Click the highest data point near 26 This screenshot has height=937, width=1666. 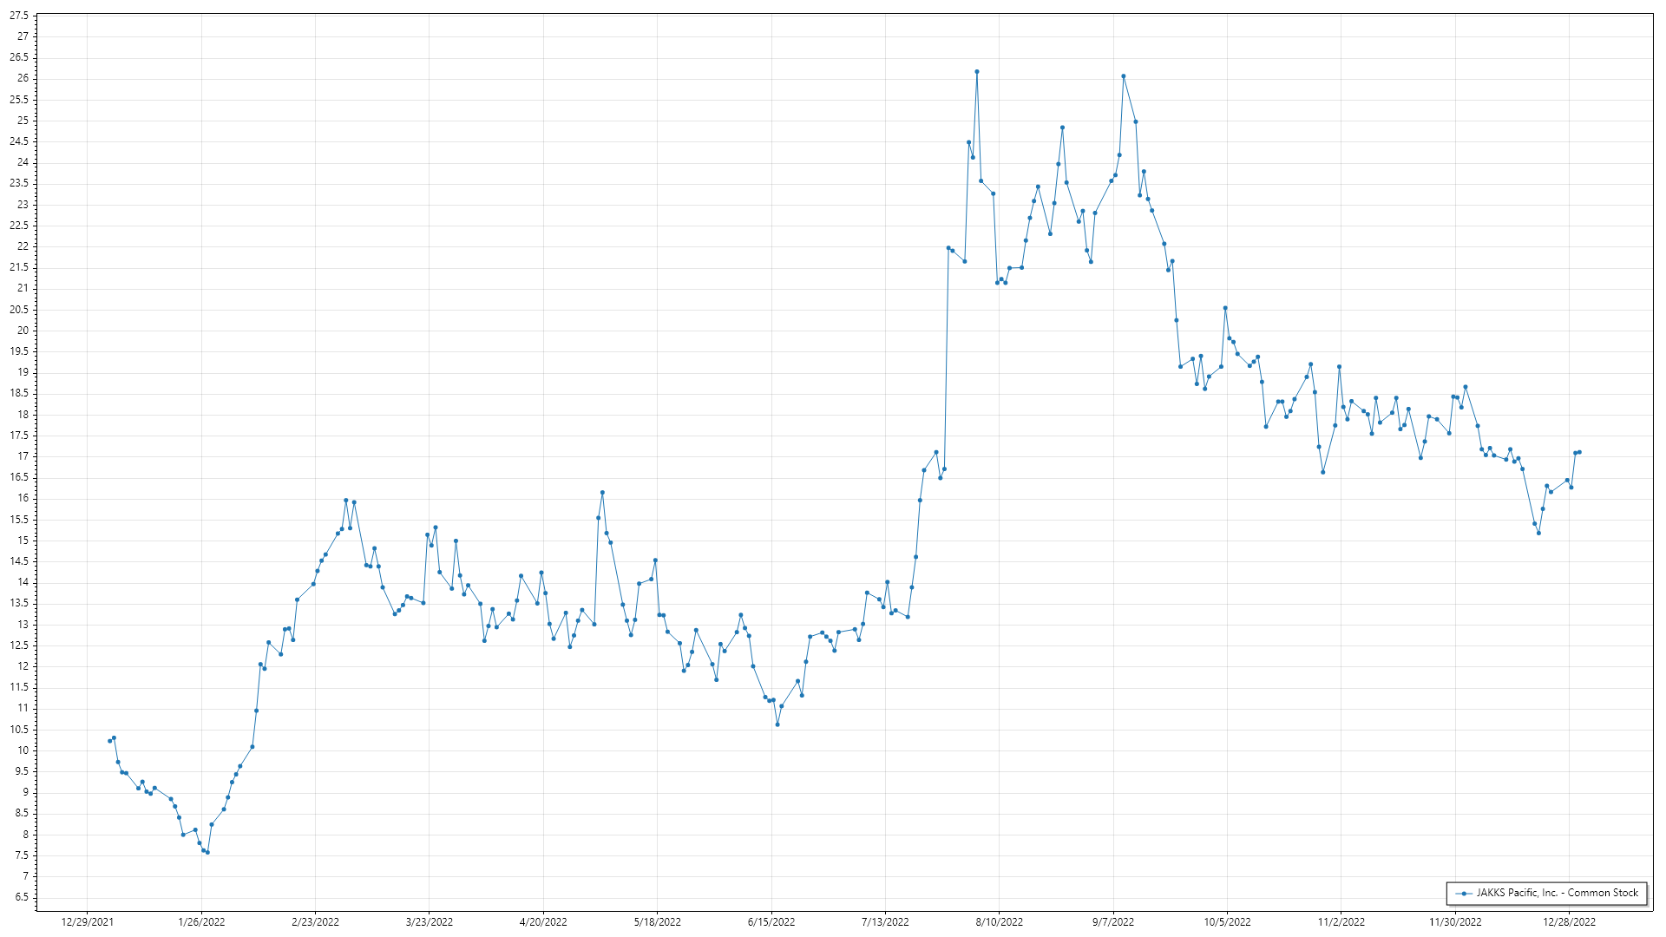(977, 72)
